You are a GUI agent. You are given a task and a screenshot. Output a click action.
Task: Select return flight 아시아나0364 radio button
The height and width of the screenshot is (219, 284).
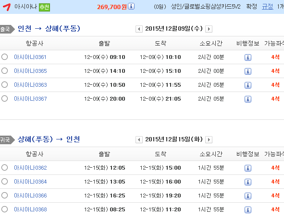4,181
